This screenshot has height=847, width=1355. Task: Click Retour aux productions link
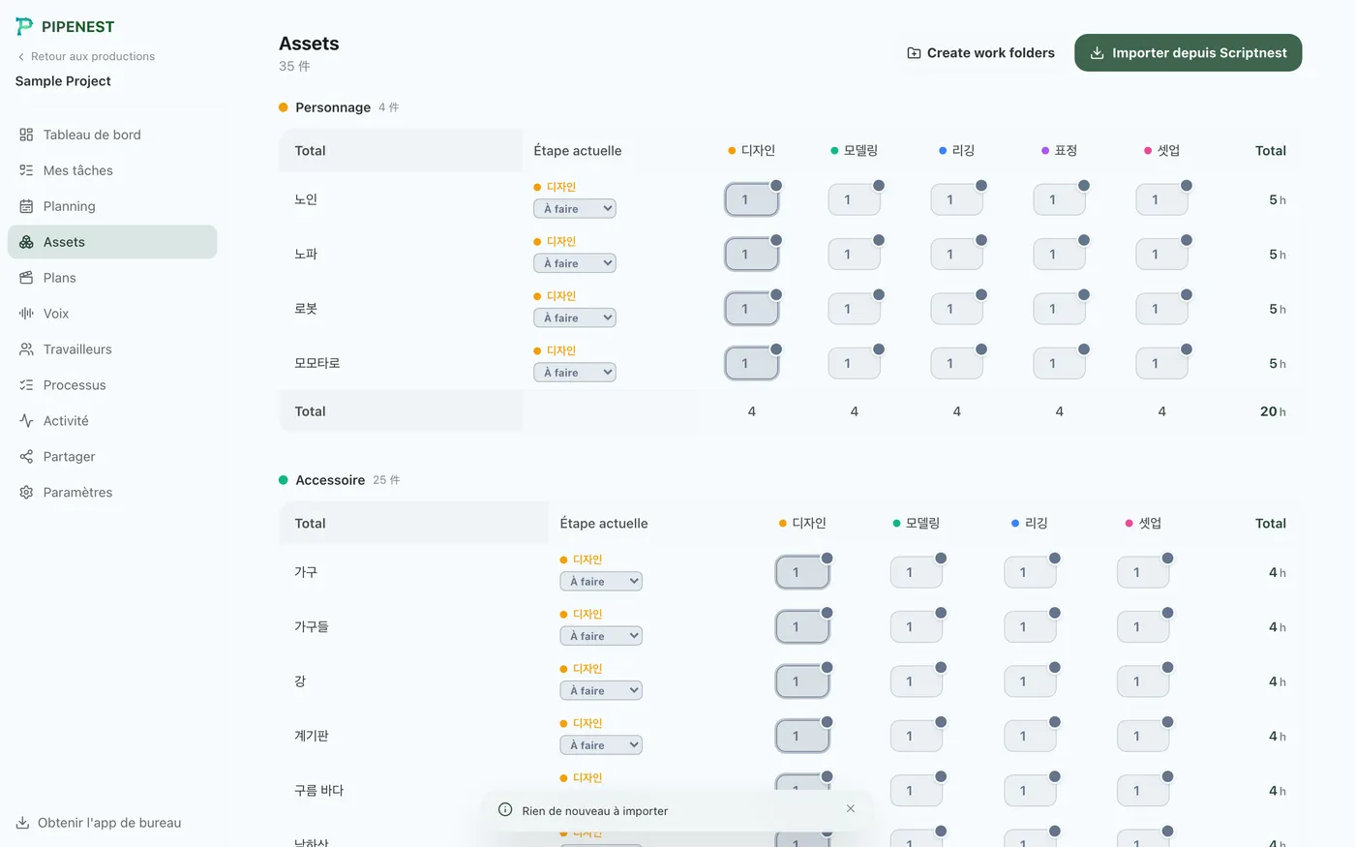pyautogui.click(x=86, y=56)
